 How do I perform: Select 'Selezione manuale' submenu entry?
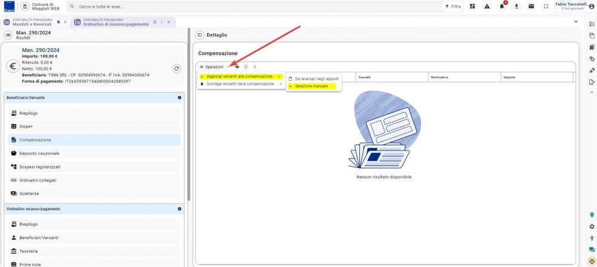(x=314, y=87)
